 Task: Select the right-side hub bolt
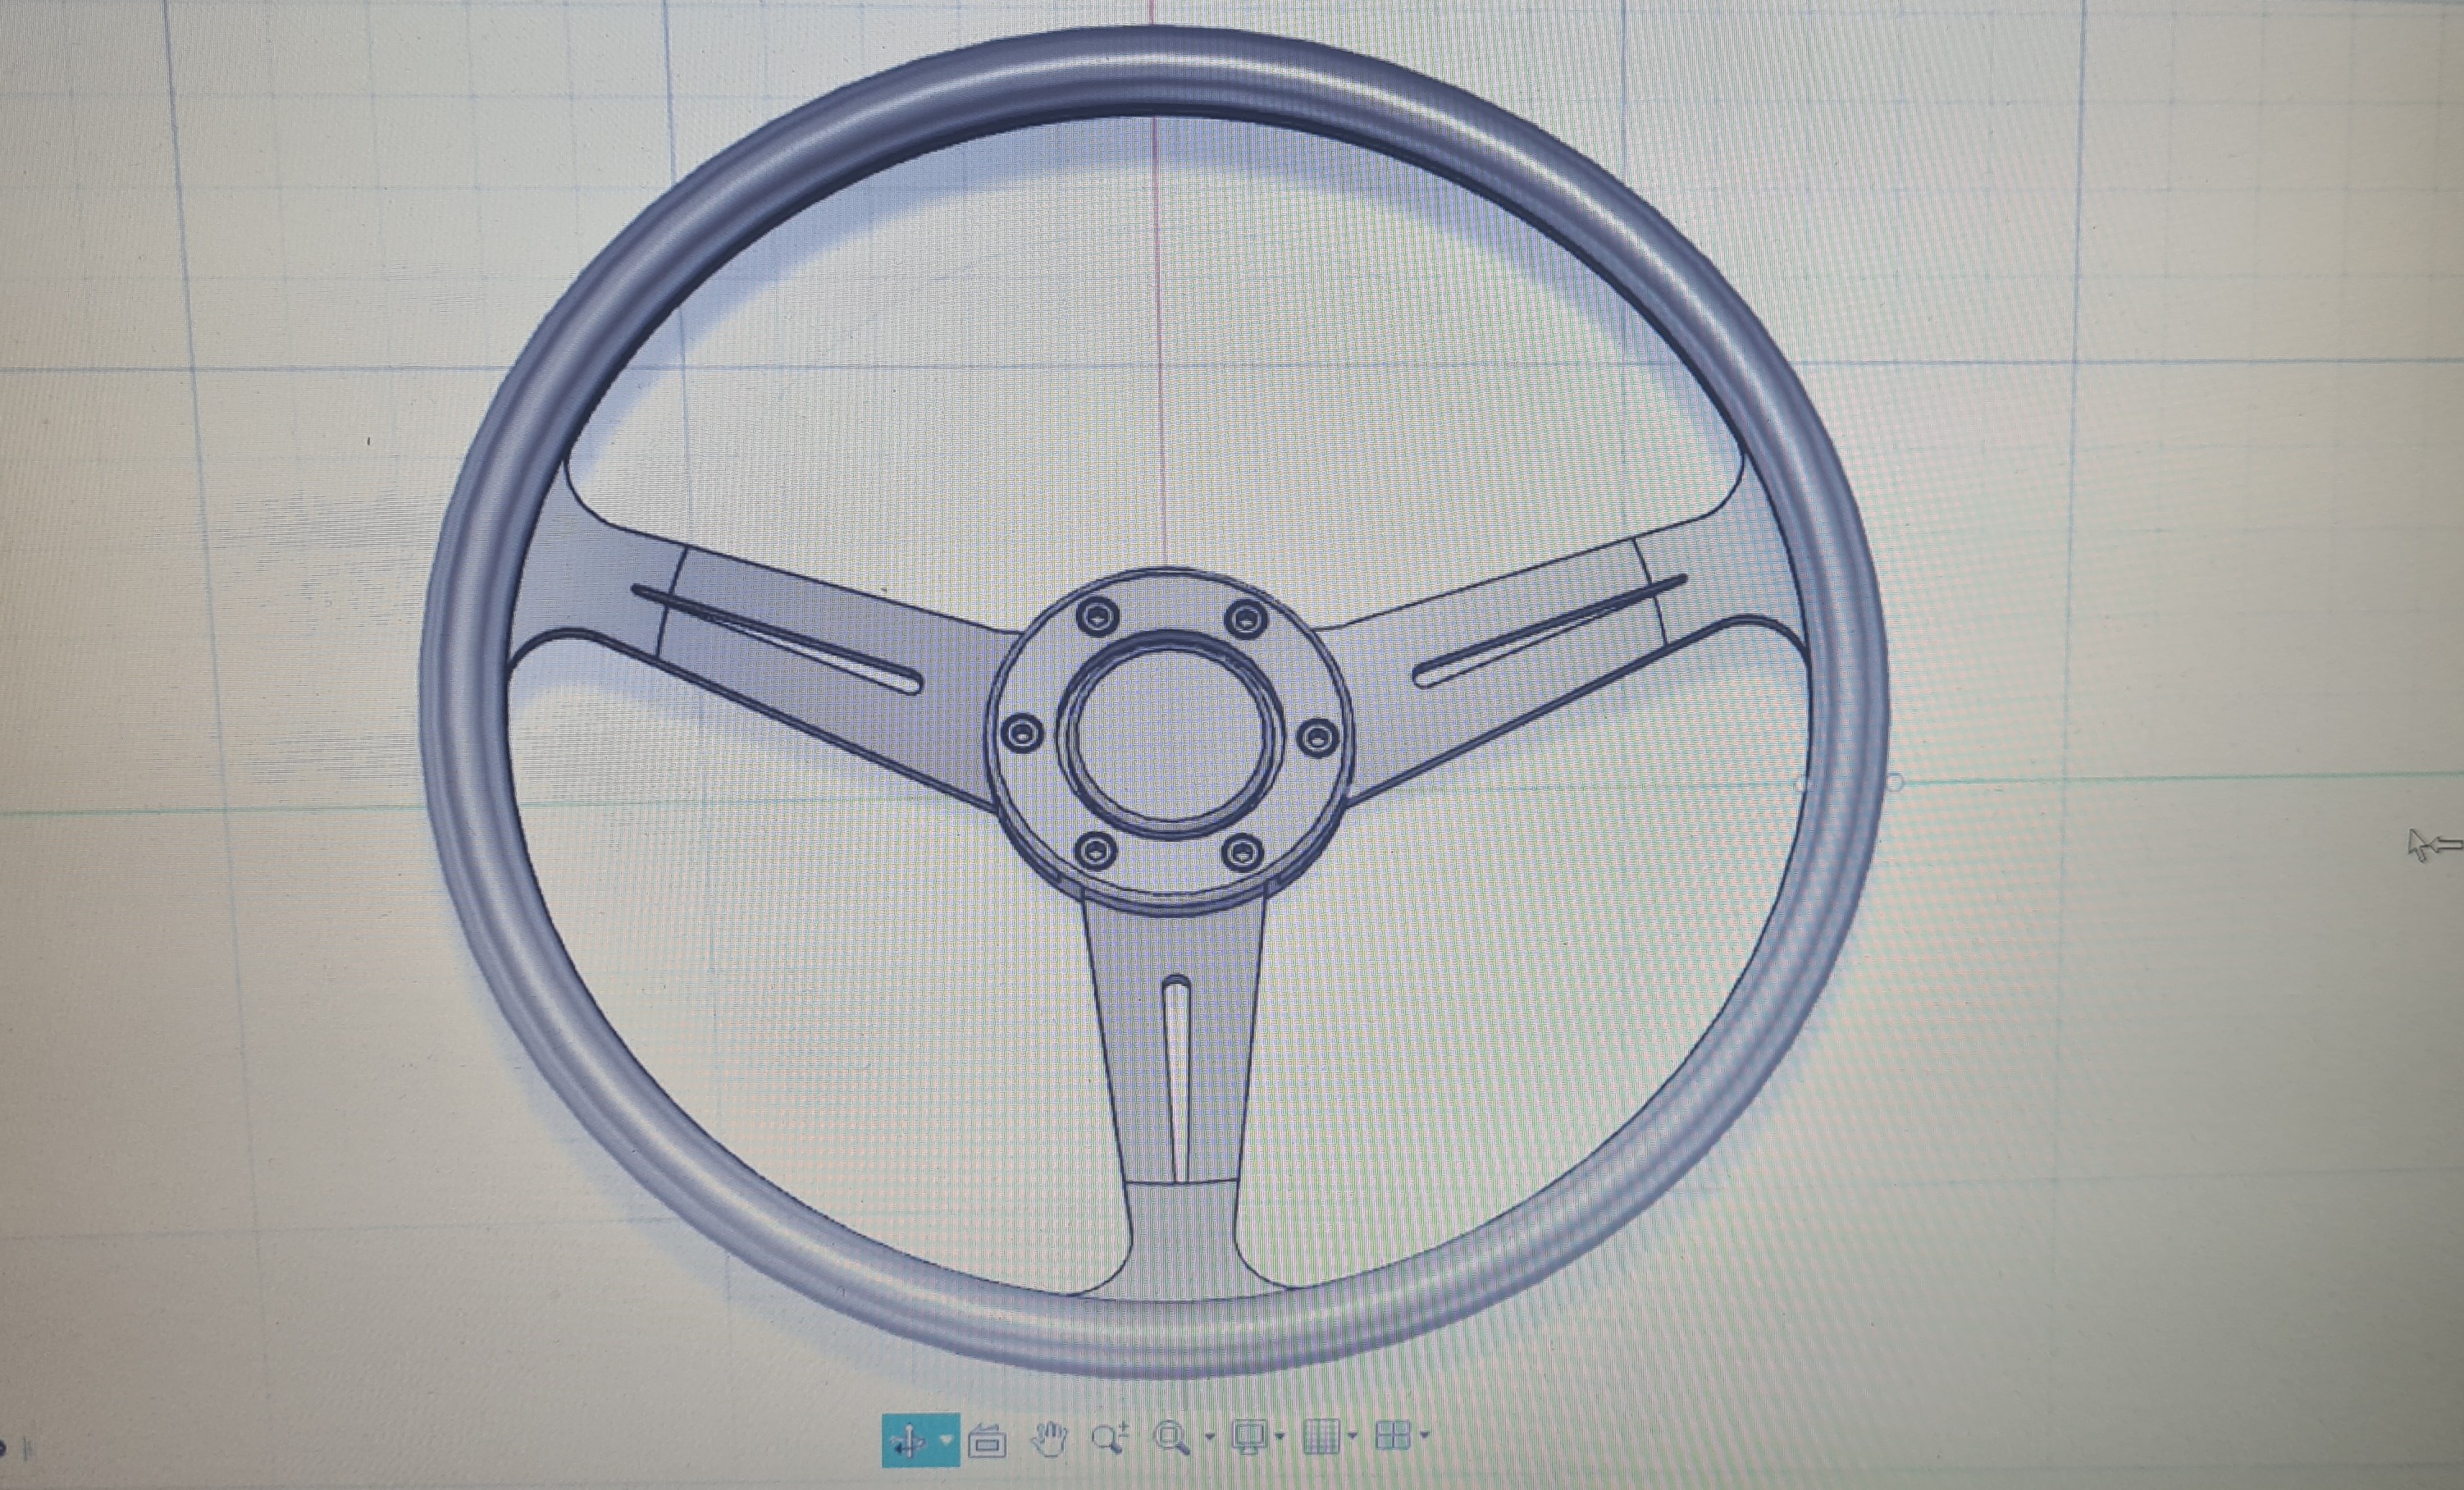pos(1318,738)
